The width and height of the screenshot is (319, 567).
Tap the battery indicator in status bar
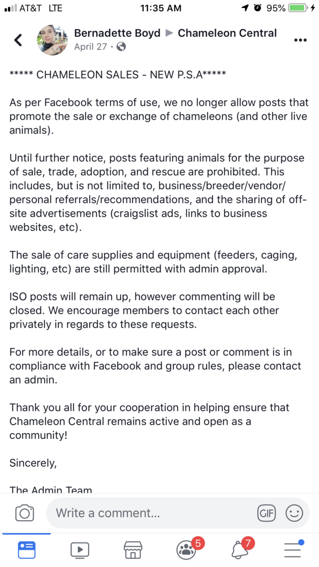[299, 8]
